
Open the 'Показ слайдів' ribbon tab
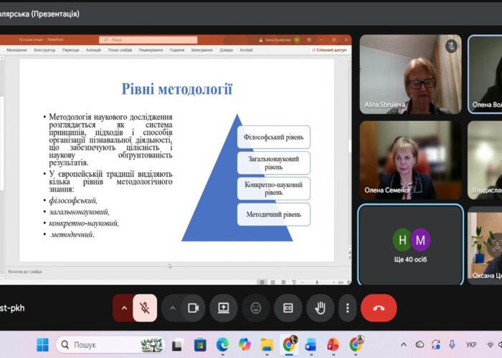[119, 50]
